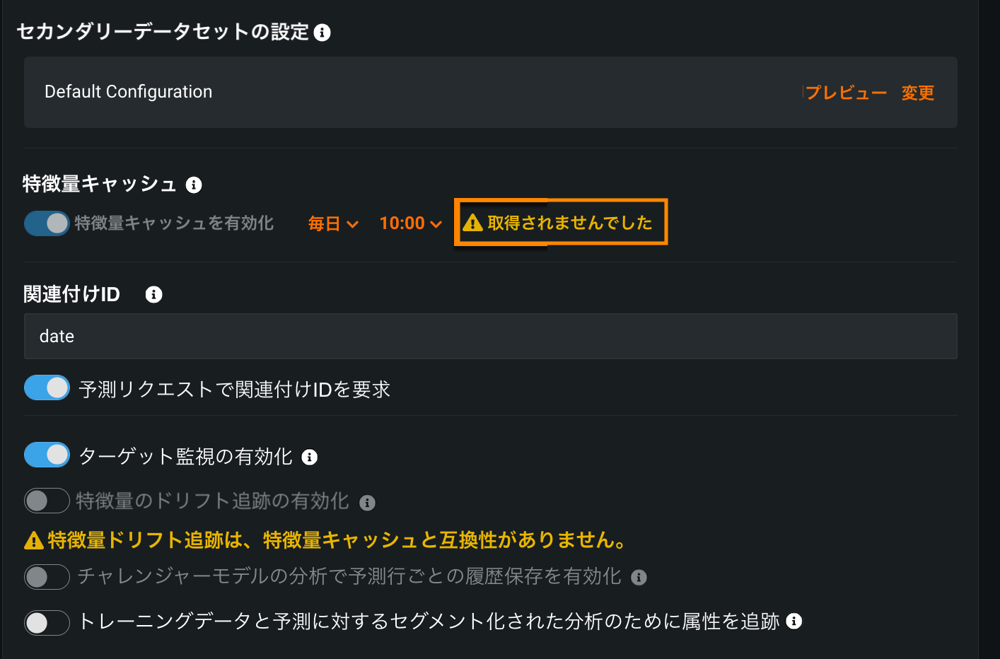Open the 毎日 frequency dropdown
This screenshot has width=1000, height=659.
tap(333, 224)
